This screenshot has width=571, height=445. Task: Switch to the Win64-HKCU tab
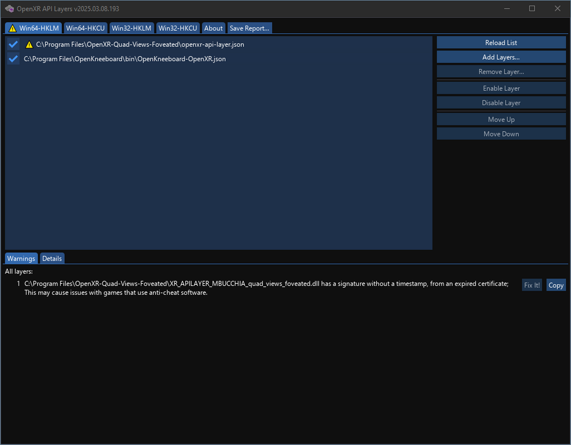click(x=85, y=28)
